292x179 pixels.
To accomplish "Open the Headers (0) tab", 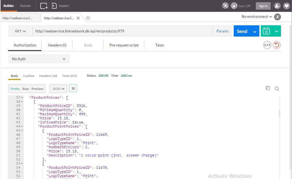I will pyautogui.click(x=57, y=45).
